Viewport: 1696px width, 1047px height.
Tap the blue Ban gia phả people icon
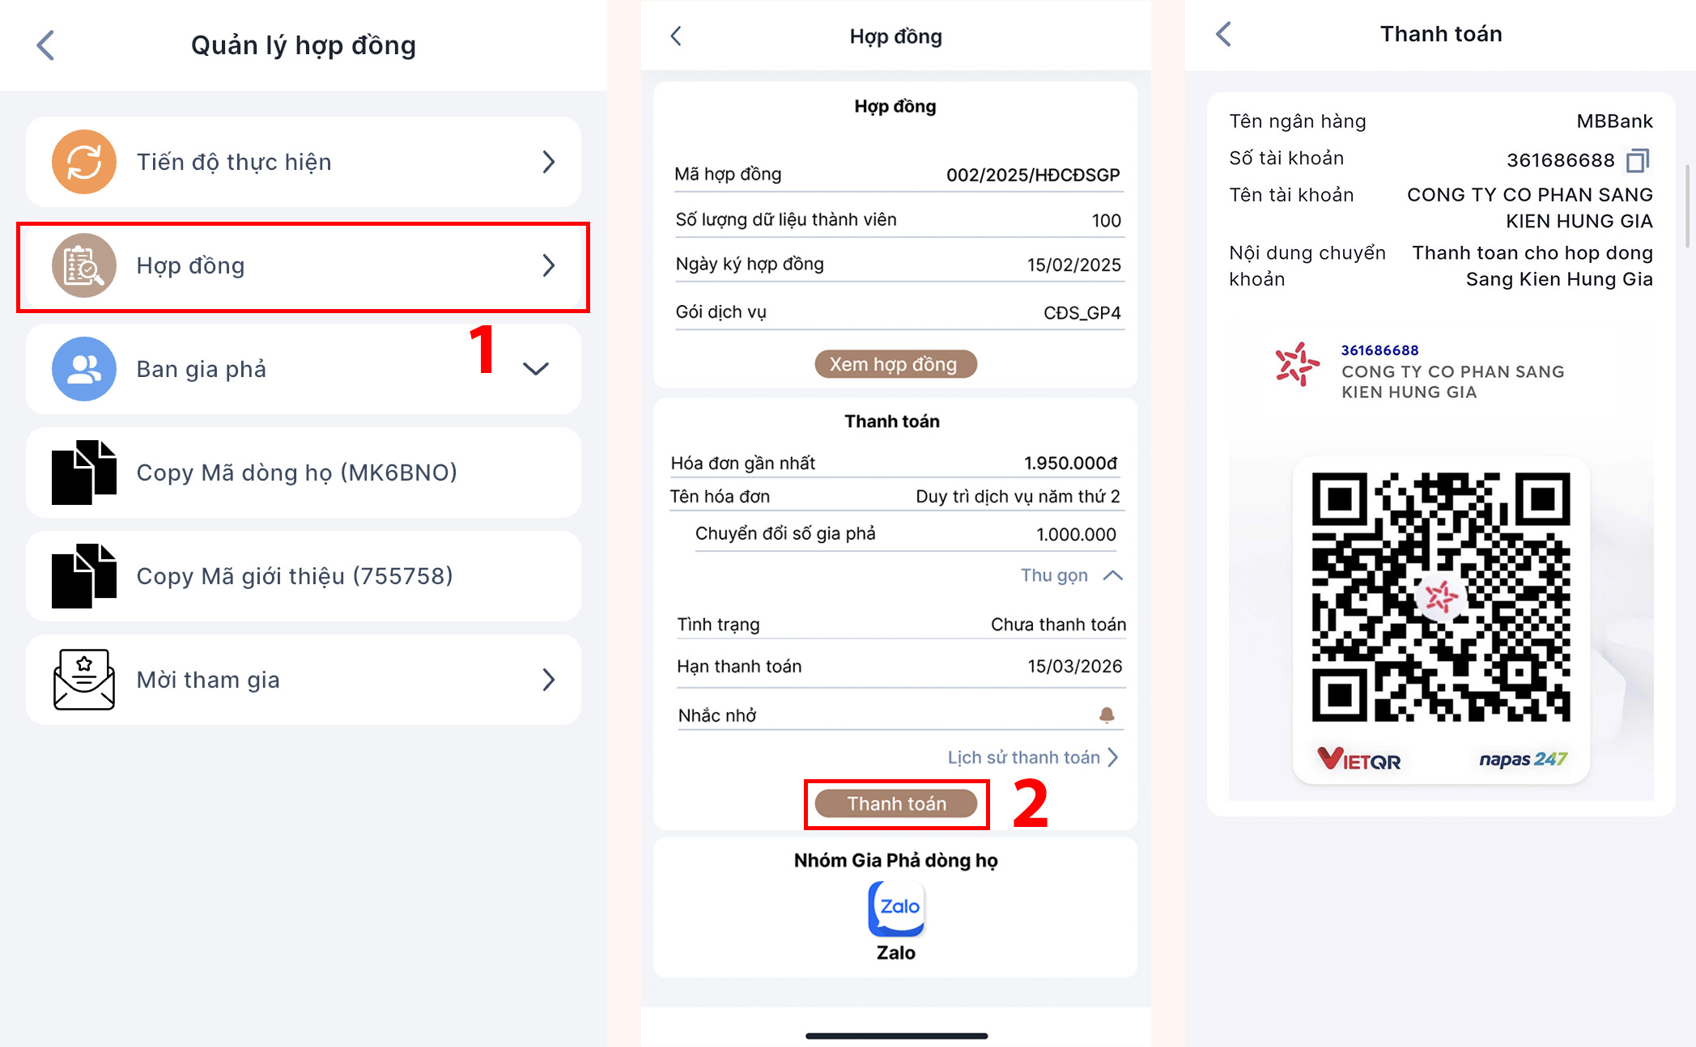(84, 369)
